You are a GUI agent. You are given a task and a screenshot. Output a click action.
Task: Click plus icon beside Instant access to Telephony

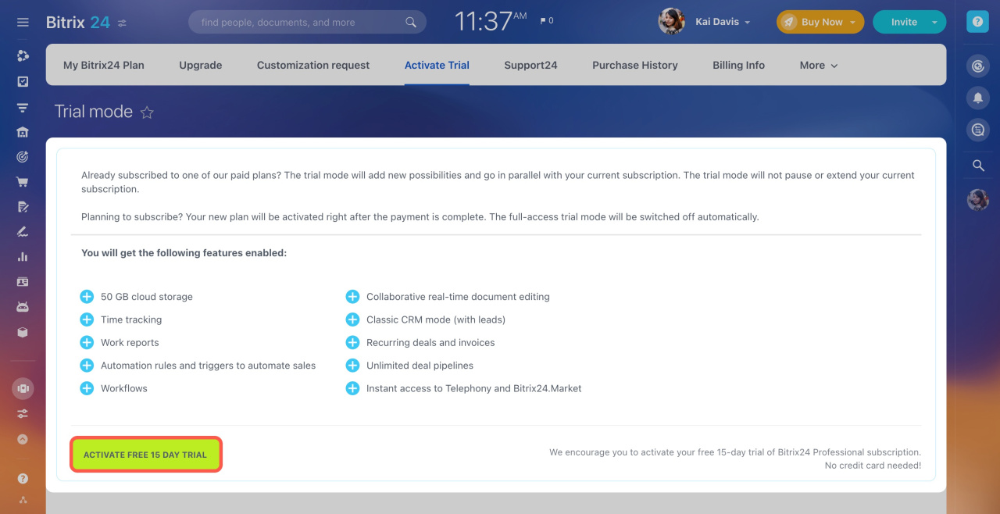352,388
